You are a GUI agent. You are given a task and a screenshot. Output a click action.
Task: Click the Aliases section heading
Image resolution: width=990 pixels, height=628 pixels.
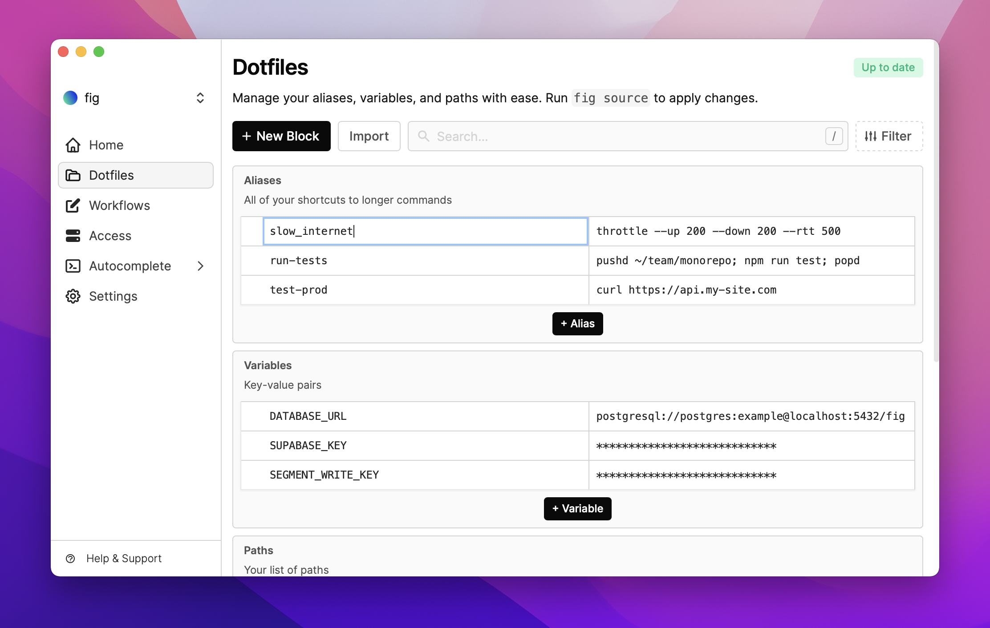[263, 180]
